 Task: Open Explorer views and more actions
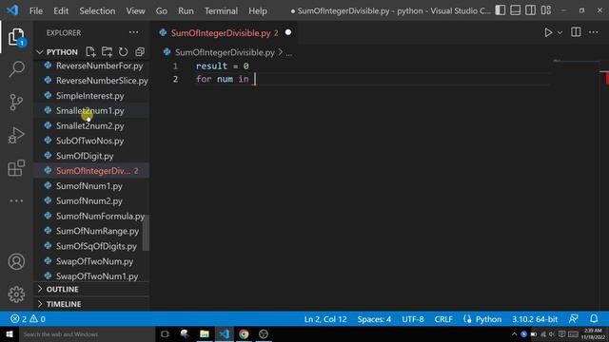(x=133, y=32)
